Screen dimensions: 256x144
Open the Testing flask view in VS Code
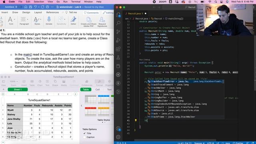tap(118, 58)
